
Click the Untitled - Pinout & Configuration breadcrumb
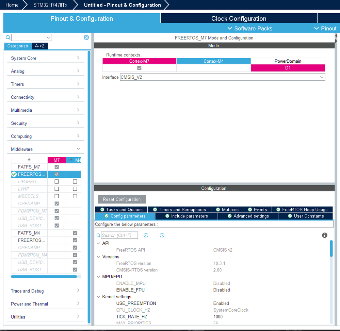122,5
